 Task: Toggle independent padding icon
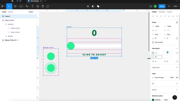pos(177,61)
